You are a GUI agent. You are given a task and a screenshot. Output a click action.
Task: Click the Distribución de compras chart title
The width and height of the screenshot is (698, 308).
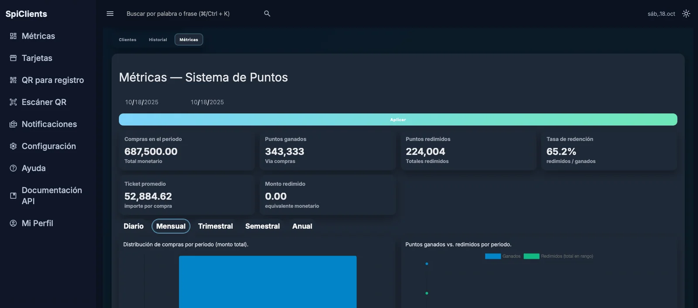click(x=186, y=244)
